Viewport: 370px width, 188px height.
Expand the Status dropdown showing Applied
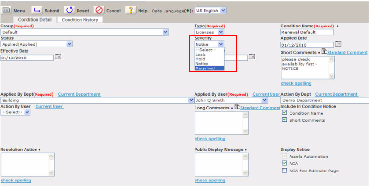pyautogui.click(x=69, y=44)
